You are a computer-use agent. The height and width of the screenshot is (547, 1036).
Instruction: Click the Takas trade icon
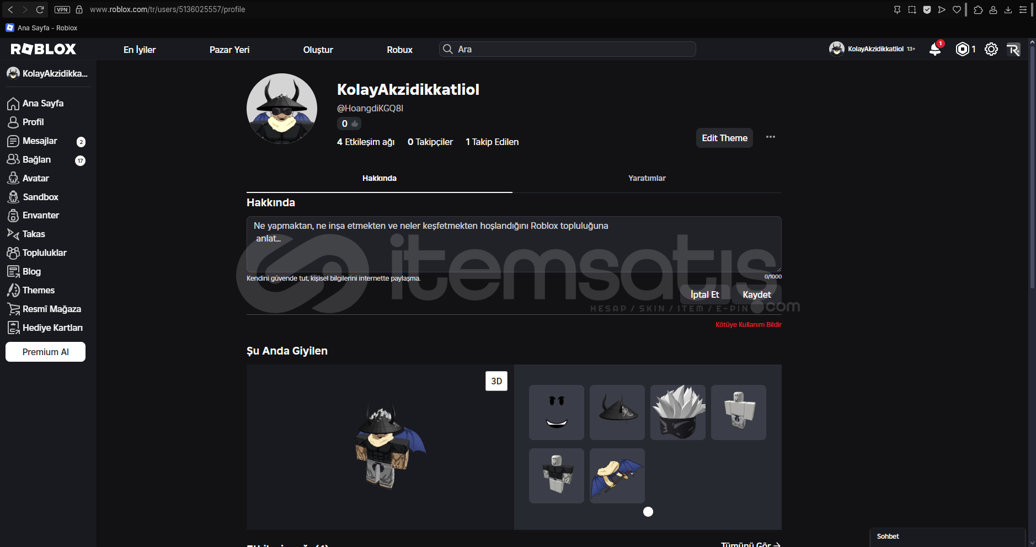coord(13,234)
